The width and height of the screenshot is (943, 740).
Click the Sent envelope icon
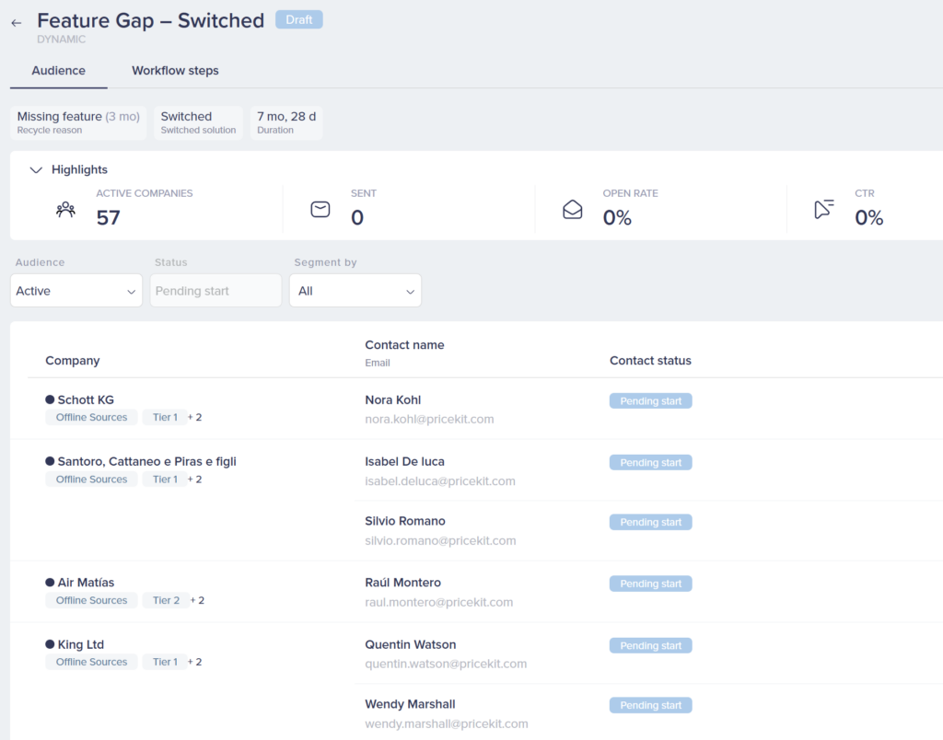click(x=320, y=210)
